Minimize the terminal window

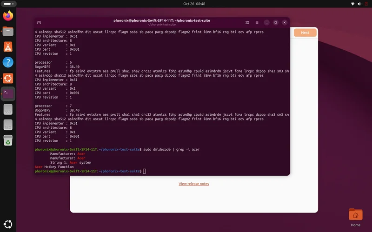pyautogui.click(x=266, y=22)
